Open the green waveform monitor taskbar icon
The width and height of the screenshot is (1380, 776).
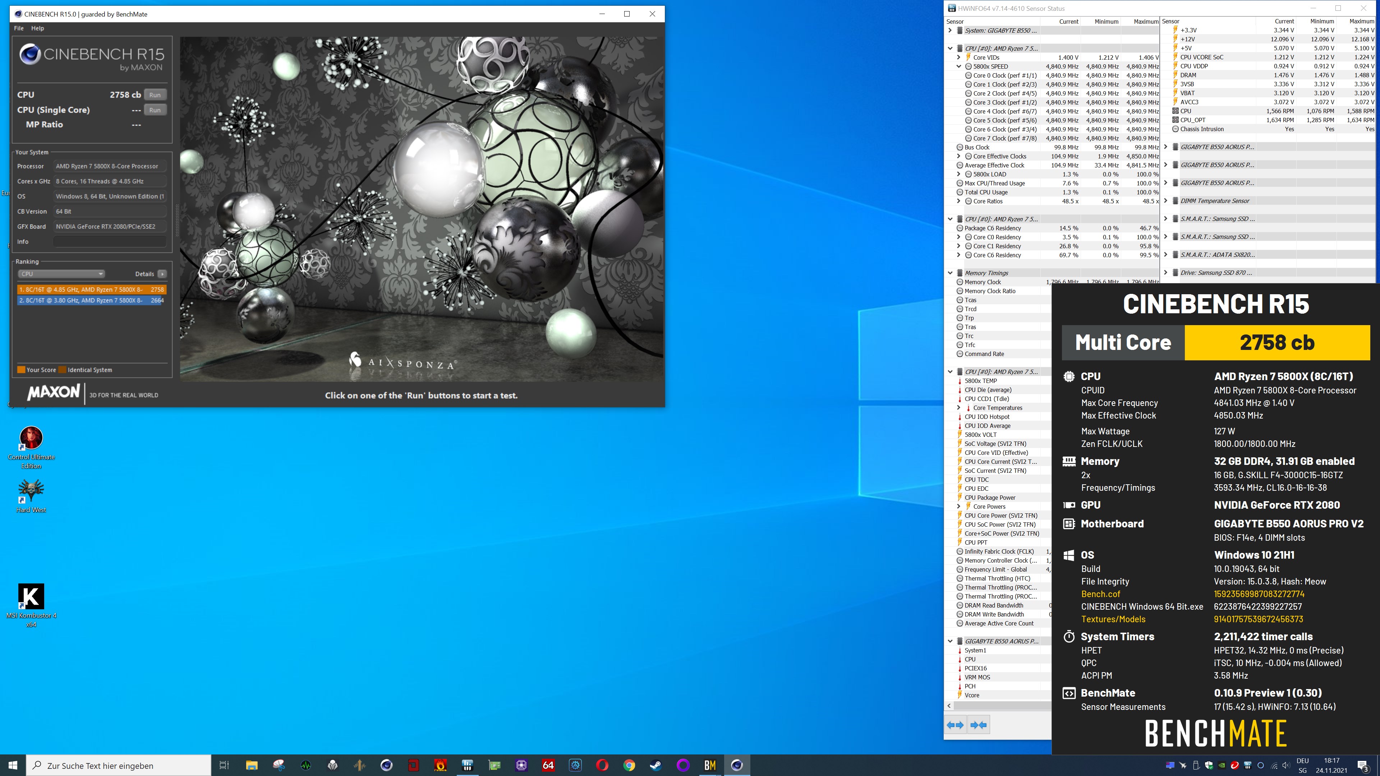tap(306, 765)
